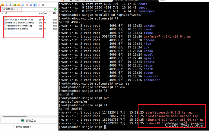Viewport: 209px width, 131px height.
Task: Click the download selected files arrow icon
Action: click(x=6, y=5)
